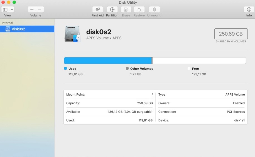
Task: Remove volume with the minus button
Action: click(x=40, y=9)
